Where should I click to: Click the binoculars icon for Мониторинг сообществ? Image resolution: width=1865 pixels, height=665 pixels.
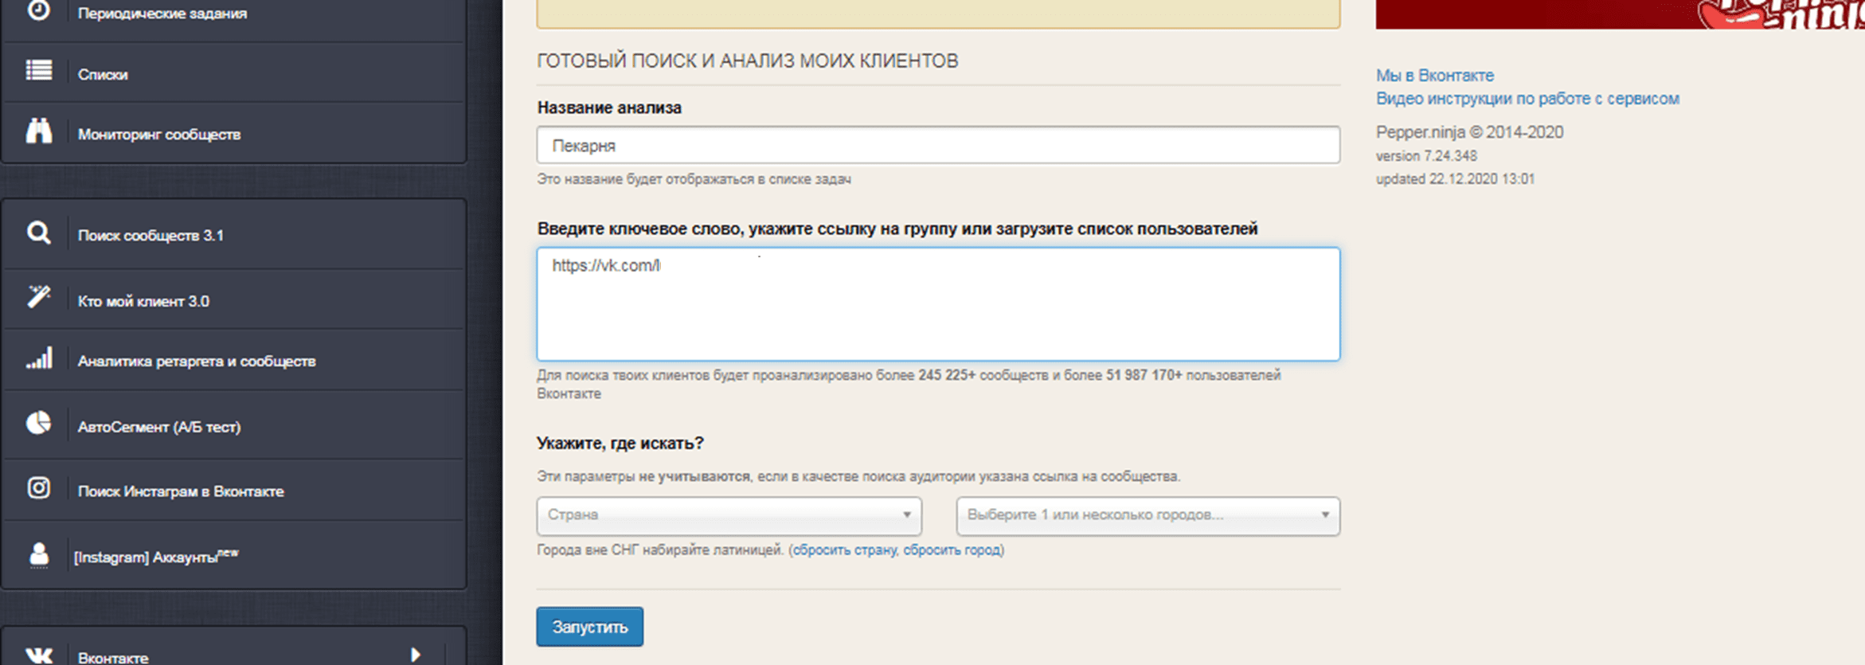point(39,131)
